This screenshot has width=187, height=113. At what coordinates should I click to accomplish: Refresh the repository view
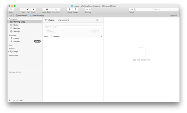coord(132,9)
